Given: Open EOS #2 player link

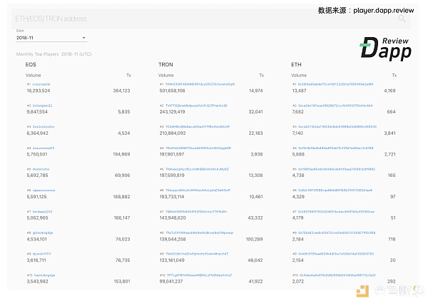Looking at the screenshot, I should point(42,106).
